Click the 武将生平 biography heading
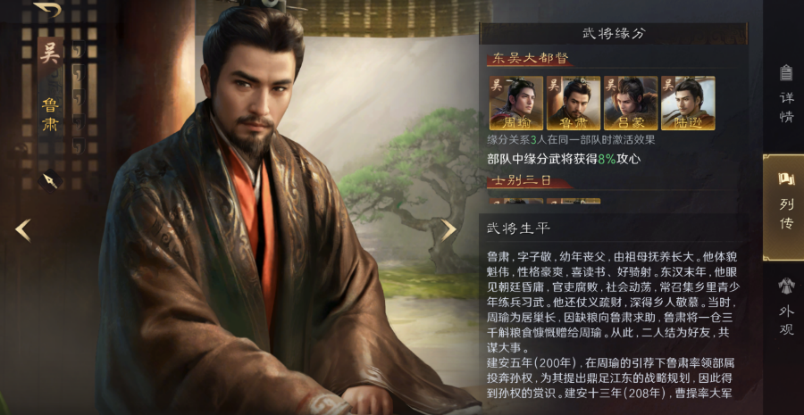 [x=518, y=228]
